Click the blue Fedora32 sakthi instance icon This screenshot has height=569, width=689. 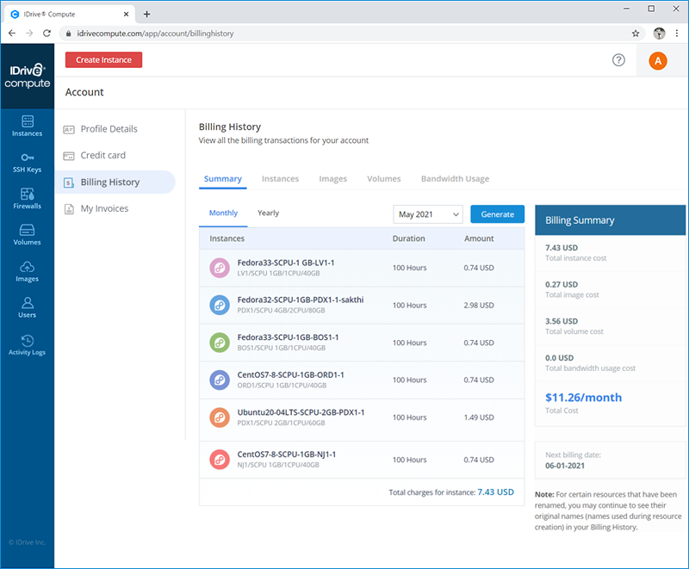click(220, 305)
